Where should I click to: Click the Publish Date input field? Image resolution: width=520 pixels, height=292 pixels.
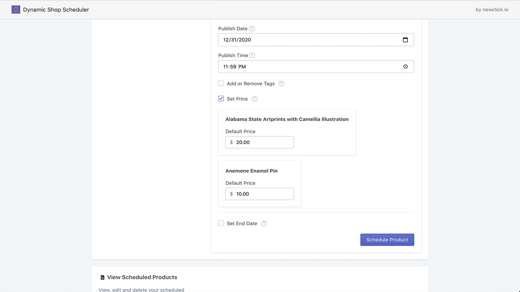[316, 40]
